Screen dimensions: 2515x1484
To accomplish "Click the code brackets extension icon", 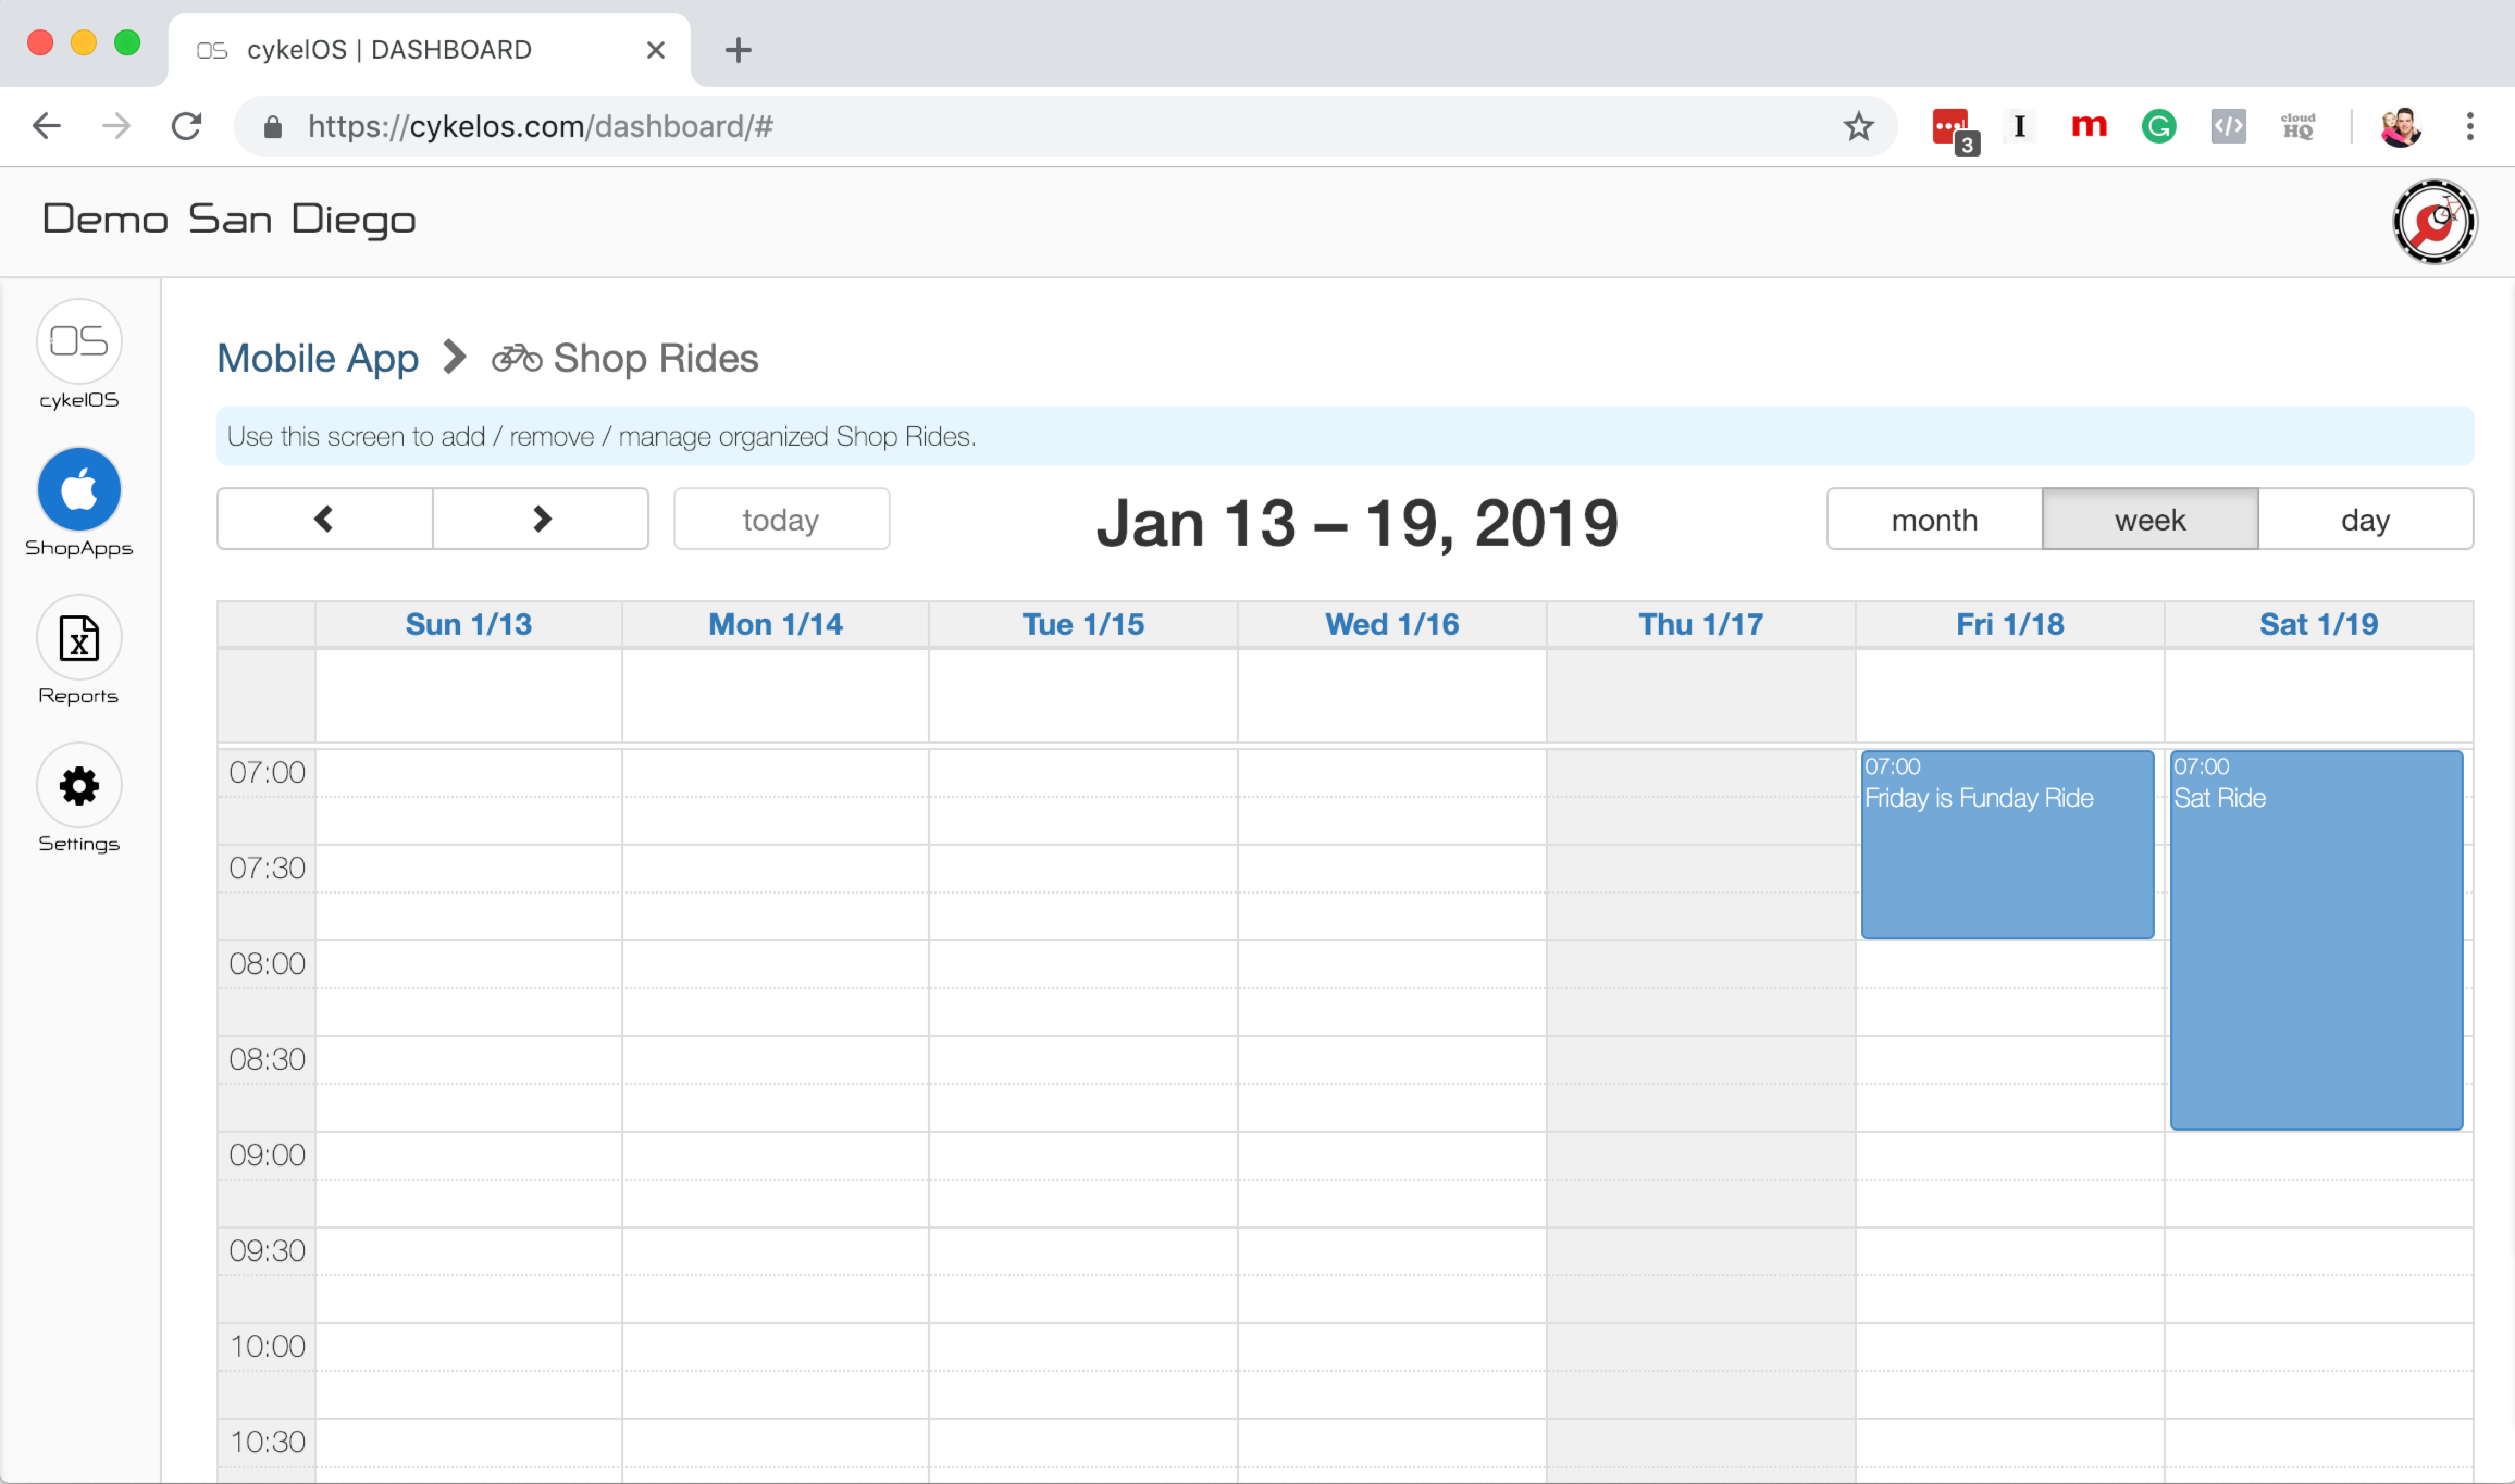I will pyautogui.click(x=2228, y=126).
